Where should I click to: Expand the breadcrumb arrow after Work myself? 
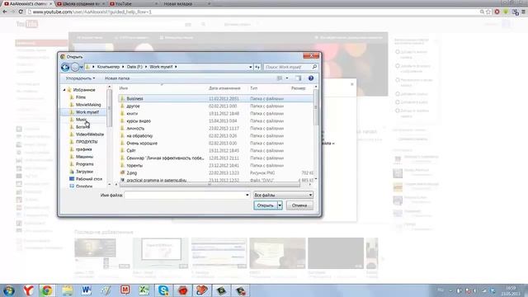coord(176,67)
